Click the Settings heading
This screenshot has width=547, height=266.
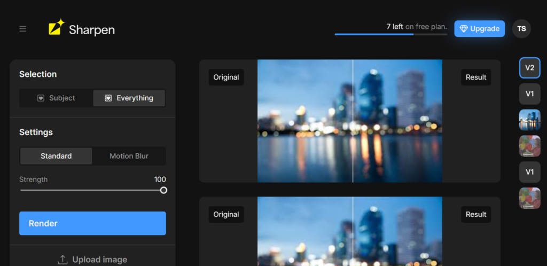click(x=36, y=132)
